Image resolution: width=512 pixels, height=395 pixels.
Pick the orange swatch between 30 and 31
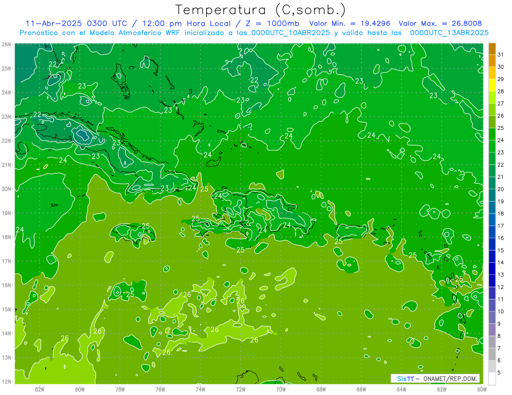(492, 61)
